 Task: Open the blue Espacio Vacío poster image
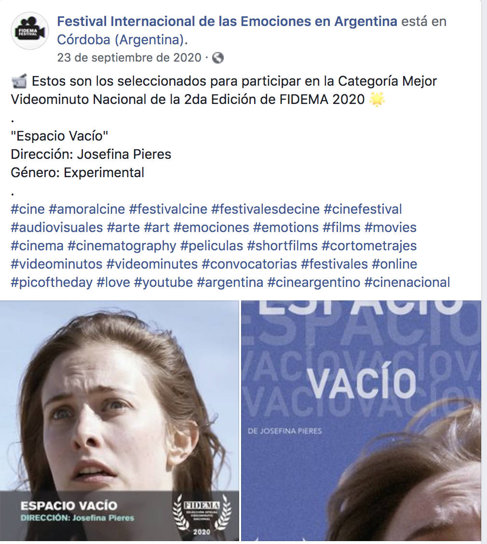click(361, 421)
